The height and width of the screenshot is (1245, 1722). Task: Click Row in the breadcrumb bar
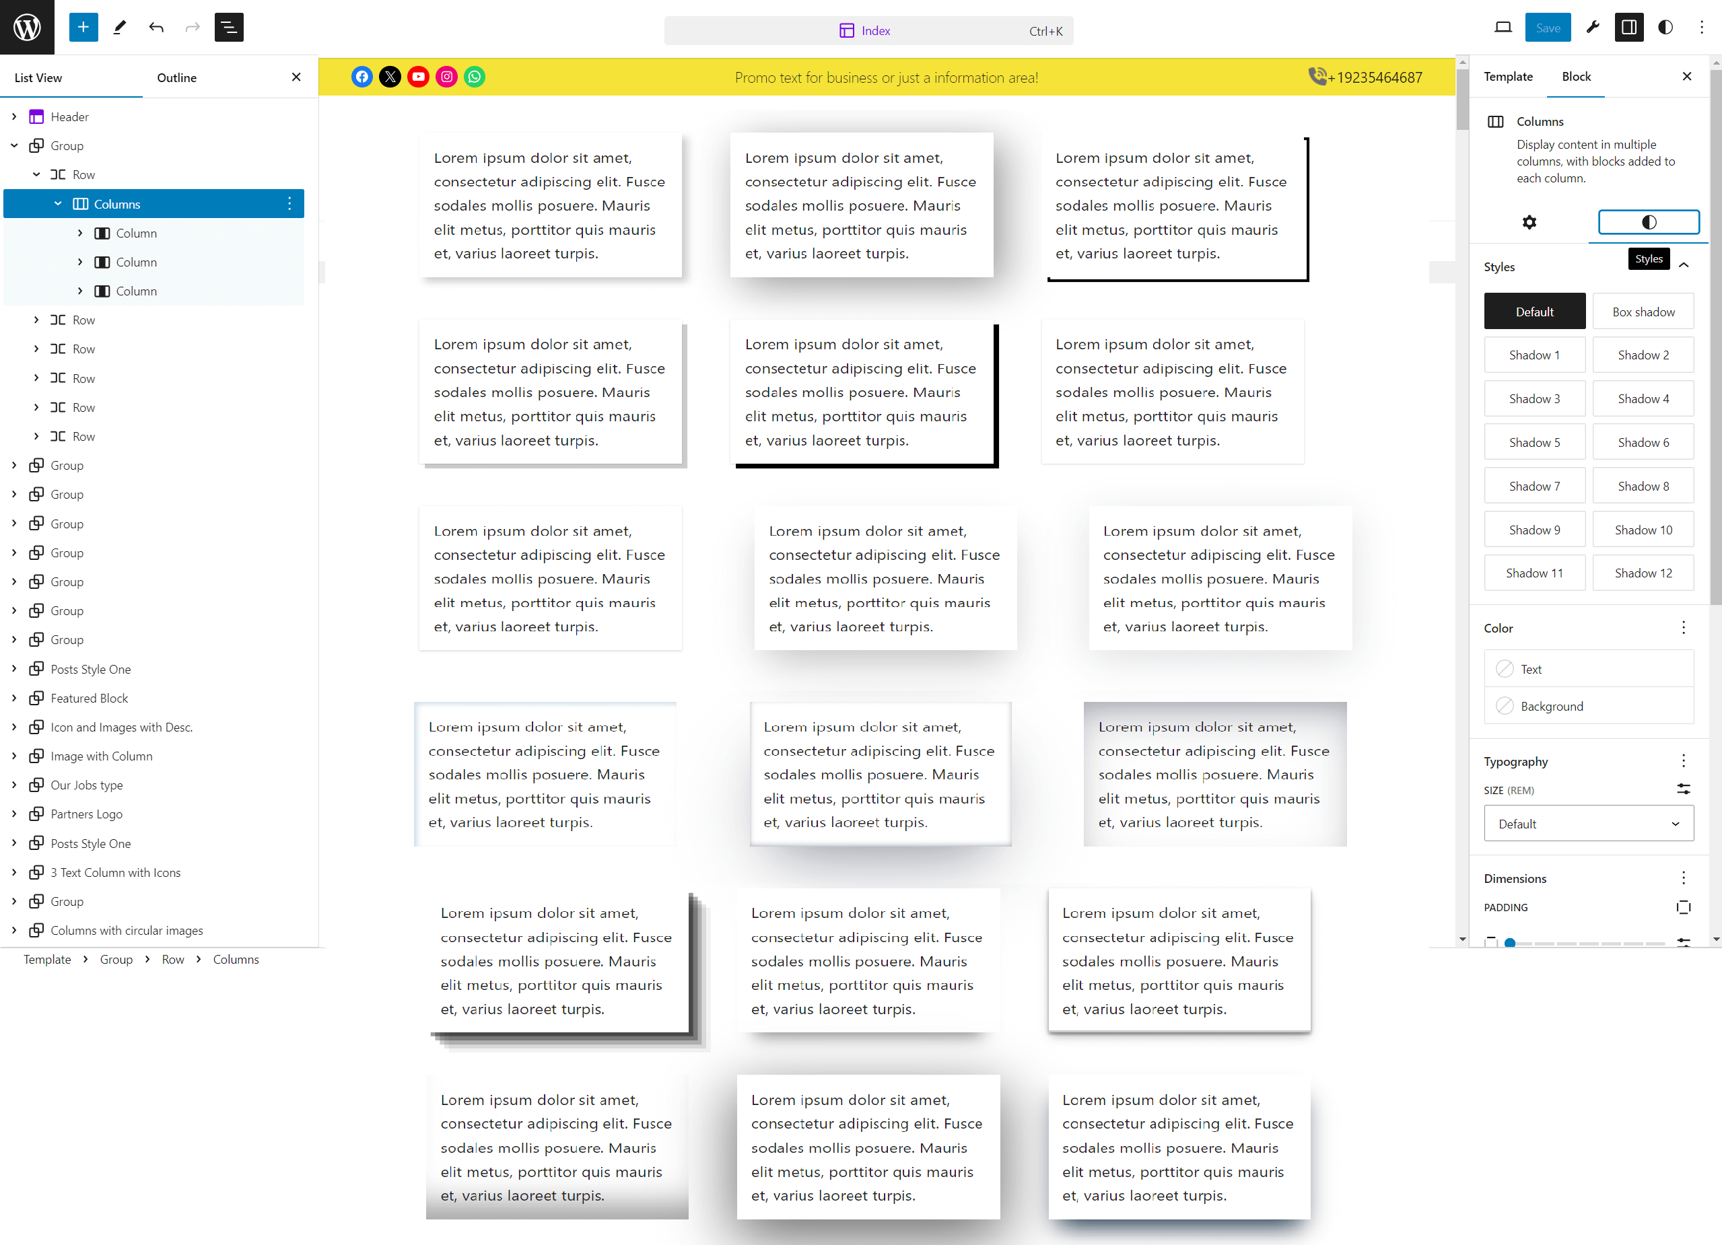coord(173,960)
